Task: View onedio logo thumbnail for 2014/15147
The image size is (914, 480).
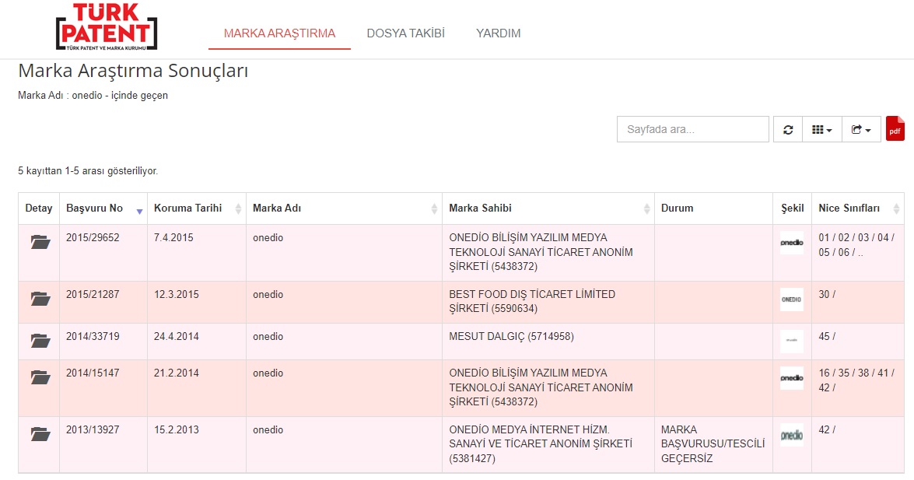Action: pyautogui.click(x=792, y=378)
